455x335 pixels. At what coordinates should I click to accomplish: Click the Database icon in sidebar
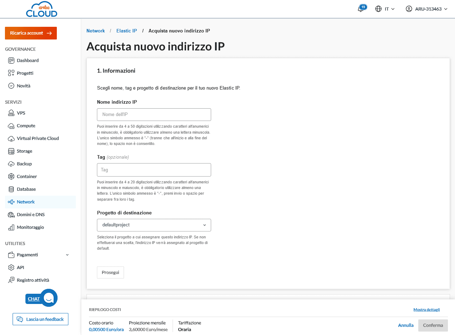tap(11, 189)
